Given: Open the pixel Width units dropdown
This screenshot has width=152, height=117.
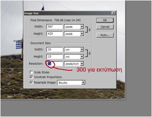Looking at the screenshot, I should coord(74,27).
